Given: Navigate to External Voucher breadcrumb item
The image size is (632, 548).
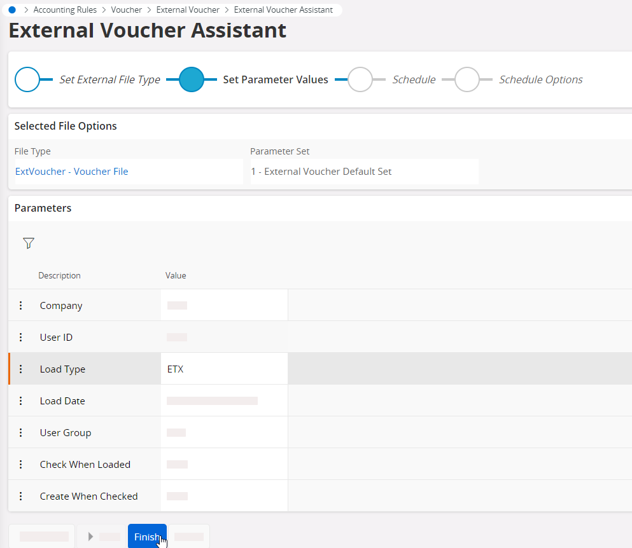Looking at the screenshot, I should click(x=188, y=10).
